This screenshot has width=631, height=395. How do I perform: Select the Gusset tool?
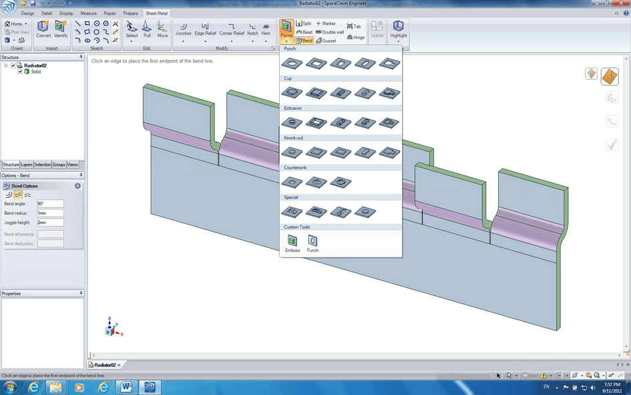pyautogui.click(x=326, y=41)
